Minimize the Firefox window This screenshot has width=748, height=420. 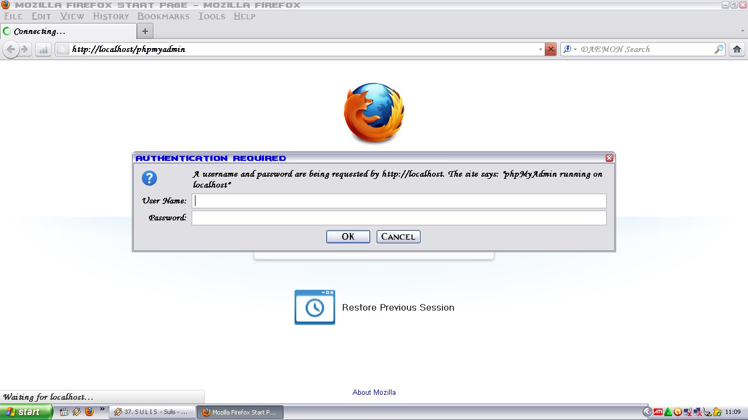[726, 4]
